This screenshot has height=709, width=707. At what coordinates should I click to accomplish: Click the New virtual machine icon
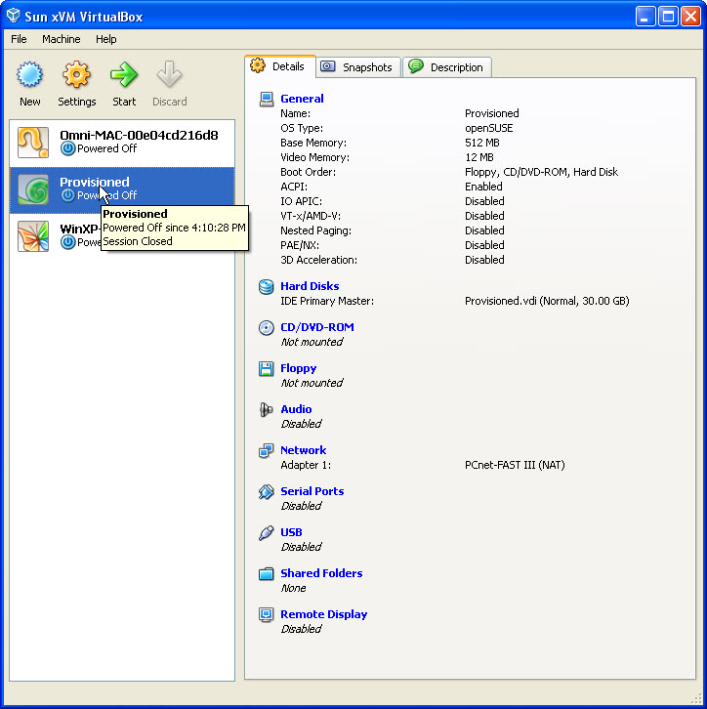[30, 74]
